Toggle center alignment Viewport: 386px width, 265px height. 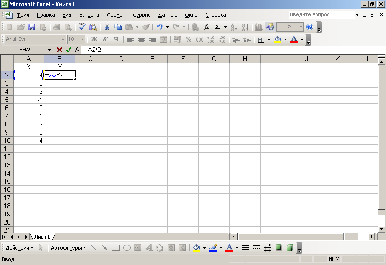[x=141, y=39]
